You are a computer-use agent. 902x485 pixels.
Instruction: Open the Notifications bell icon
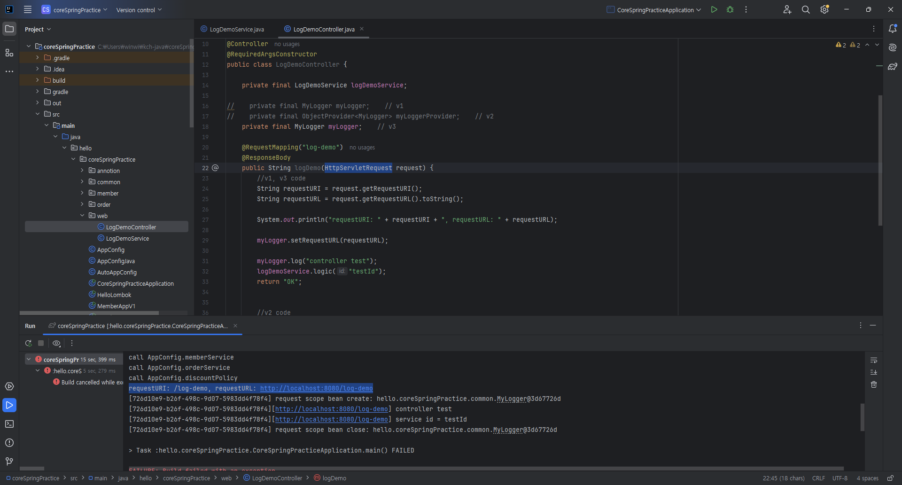[x=893, y=29]
